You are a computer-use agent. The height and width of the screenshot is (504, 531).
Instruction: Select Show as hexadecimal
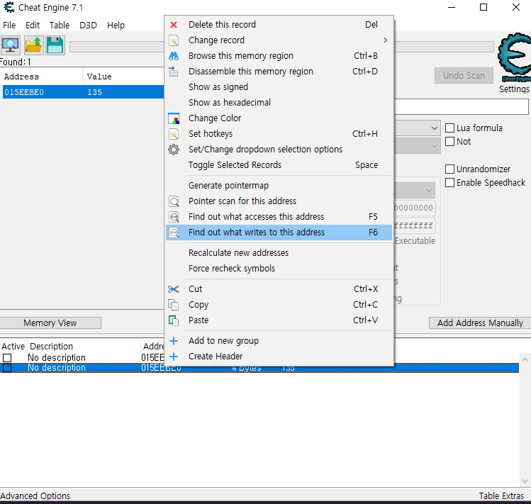279,103
